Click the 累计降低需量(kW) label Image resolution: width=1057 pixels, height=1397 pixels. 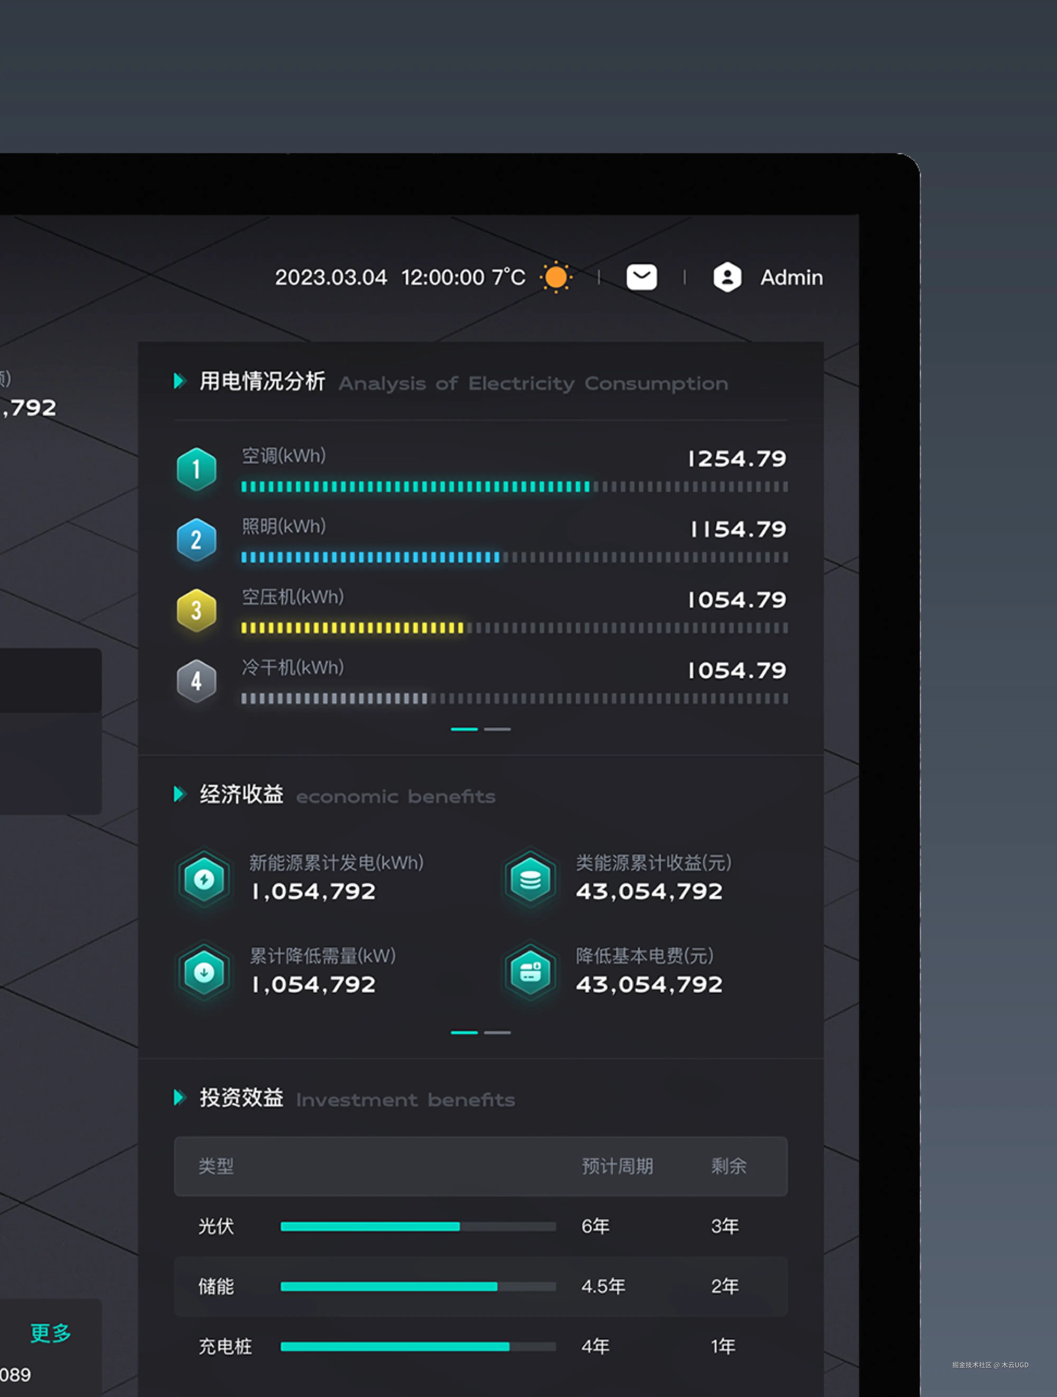pos(323,956)
